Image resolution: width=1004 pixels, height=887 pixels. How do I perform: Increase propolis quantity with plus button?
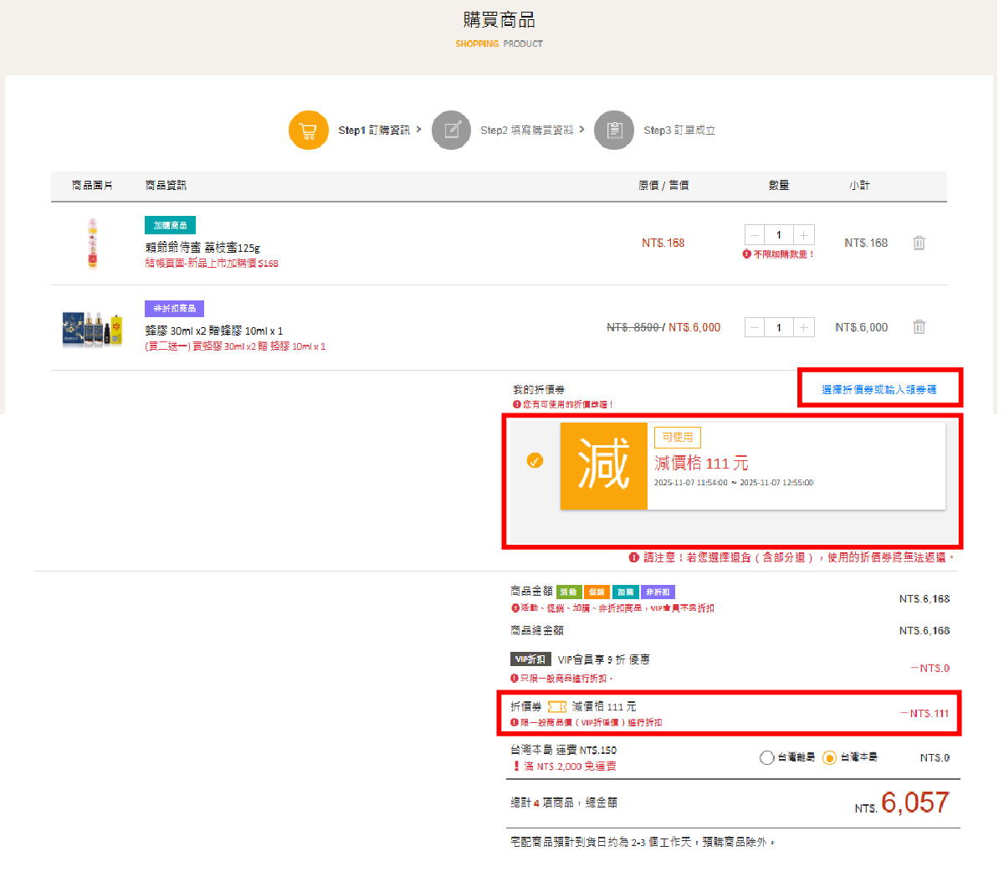click(803, 327)
